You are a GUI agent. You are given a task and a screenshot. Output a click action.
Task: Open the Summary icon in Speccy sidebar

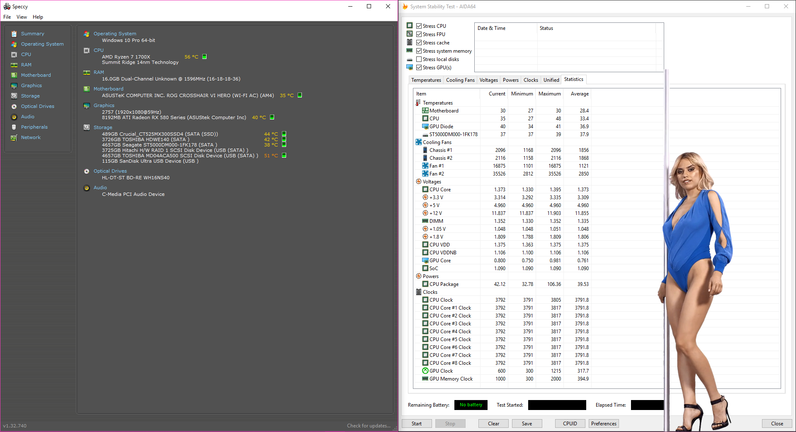[x=14, y=34]
